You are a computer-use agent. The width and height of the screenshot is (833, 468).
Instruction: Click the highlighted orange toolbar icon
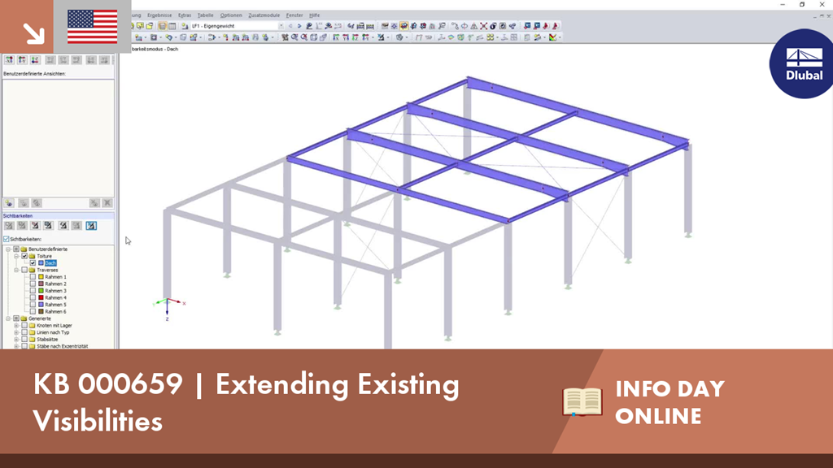click(403, 26)
